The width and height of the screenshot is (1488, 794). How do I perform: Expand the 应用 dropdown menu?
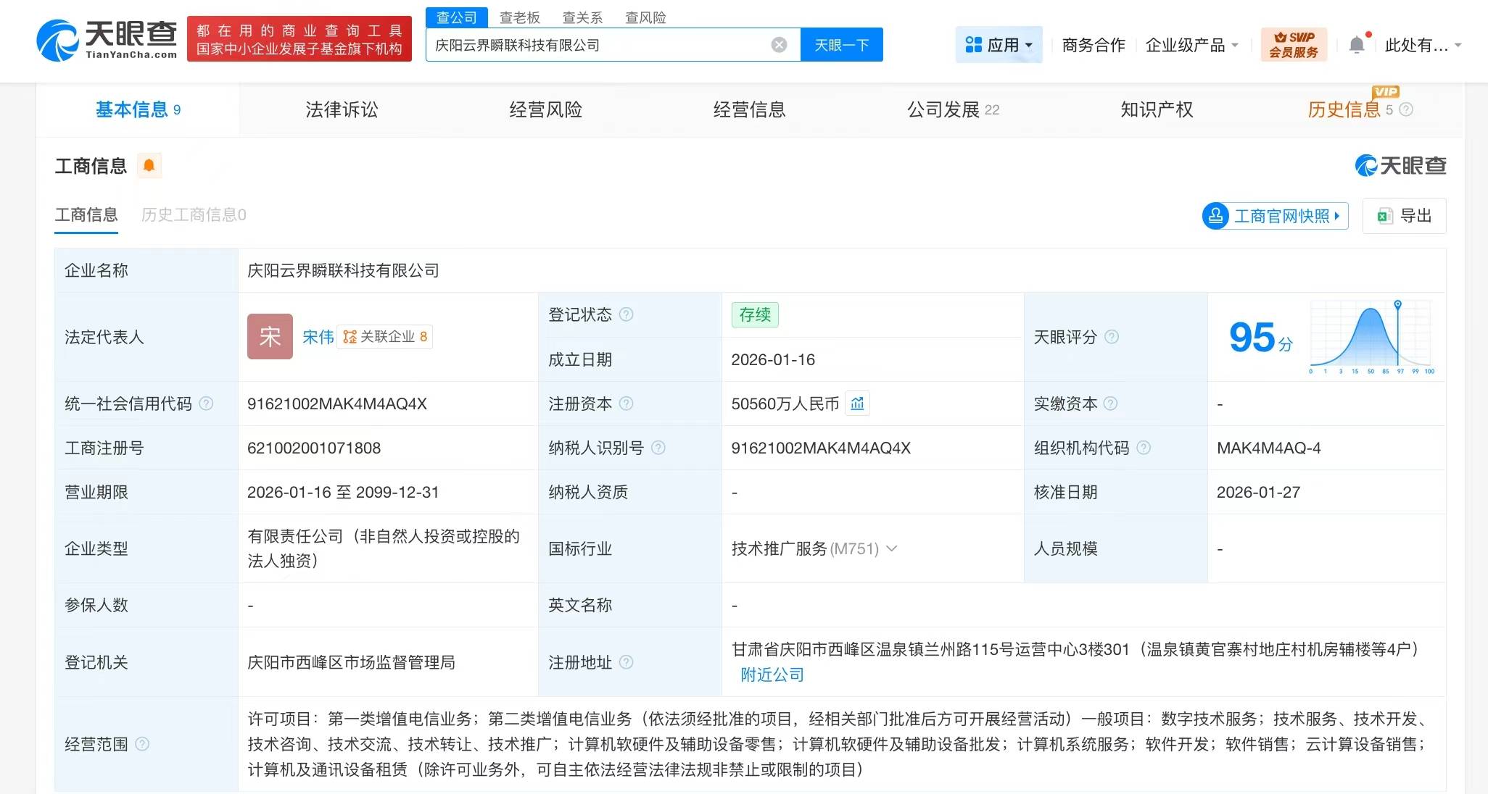pyautogui.click(x=999, y=45)
